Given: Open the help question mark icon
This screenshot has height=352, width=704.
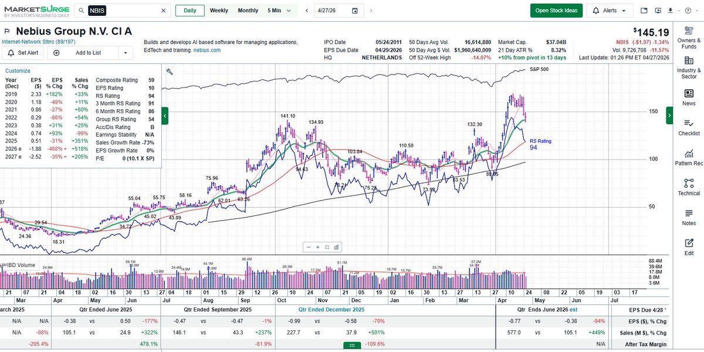Looking at the screenshot, I should tap(688, 11).
